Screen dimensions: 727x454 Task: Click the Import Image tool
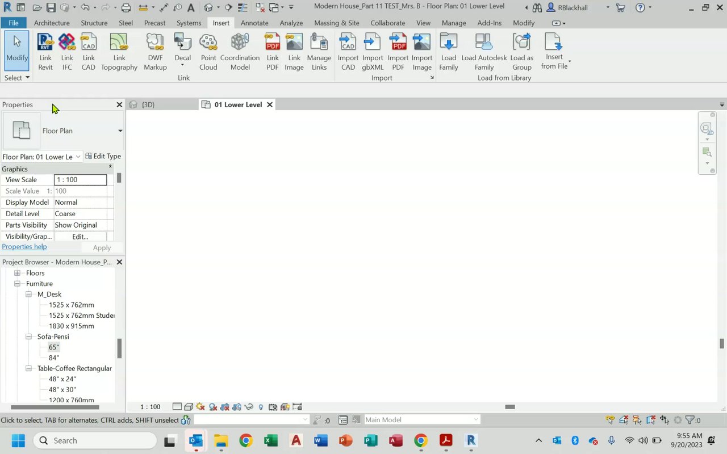click(422, 52)
